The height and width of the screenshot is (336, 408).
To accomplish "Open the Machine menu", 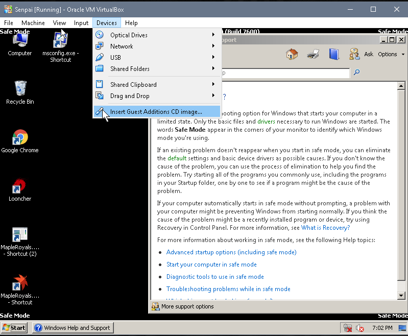I will pos(33,23).
